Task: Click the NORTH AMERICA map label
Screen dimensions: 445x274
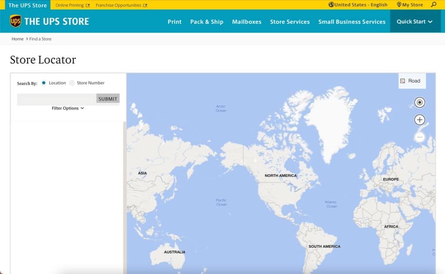Action: tap(281, 176)
